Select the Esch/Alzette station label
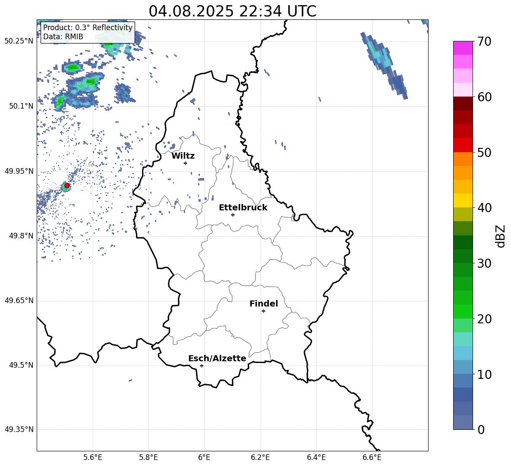Viewport: 511px width, 466px height. (217, 358)
